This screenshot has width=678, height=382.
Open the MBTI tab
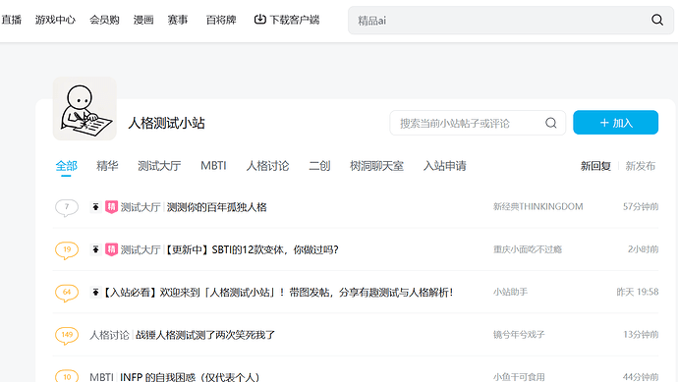[x=213, y=166]
